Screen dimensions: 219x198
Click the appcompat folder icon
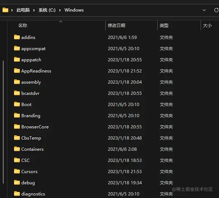[x=17, y=48]
